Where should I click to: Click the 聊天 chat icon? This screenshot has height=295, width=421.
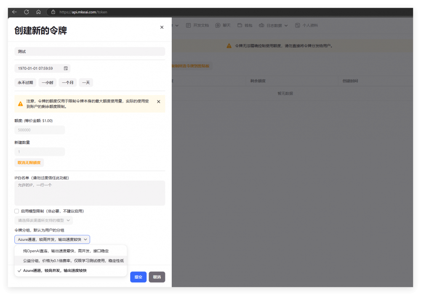tap(218, 25)
